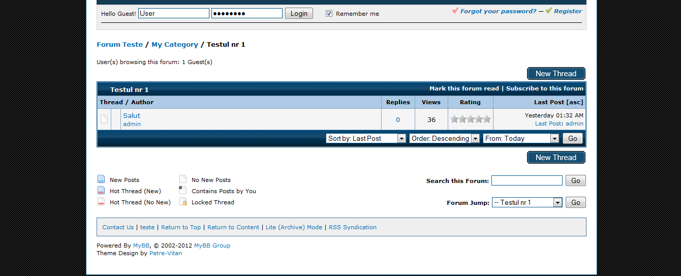This screenshot has width=681, height=276.
Task: Open admin link in Last Post column
Action: click(x=574, y=124)
